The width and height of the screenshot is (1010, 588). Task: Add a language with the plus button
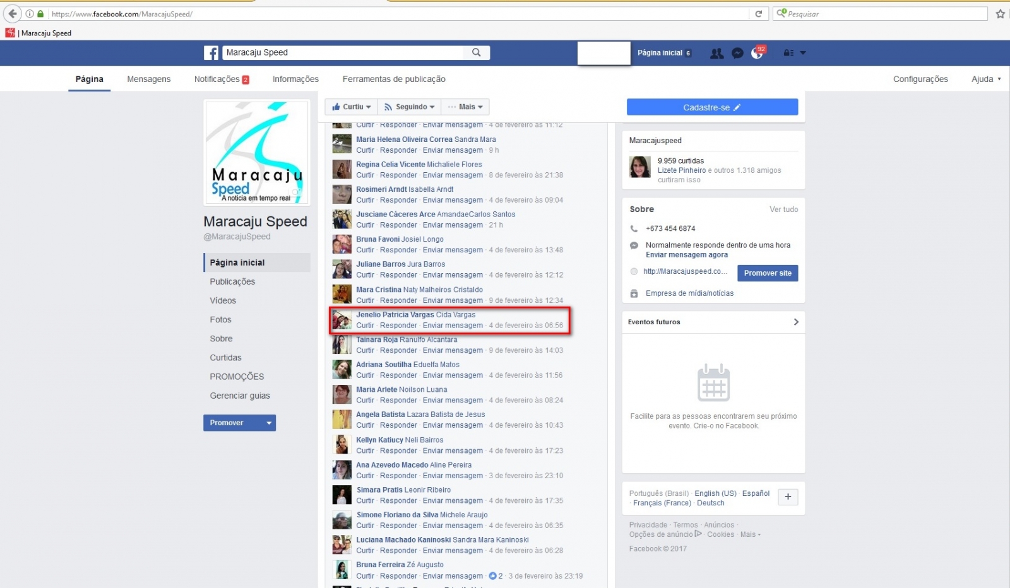pos(788,497)
